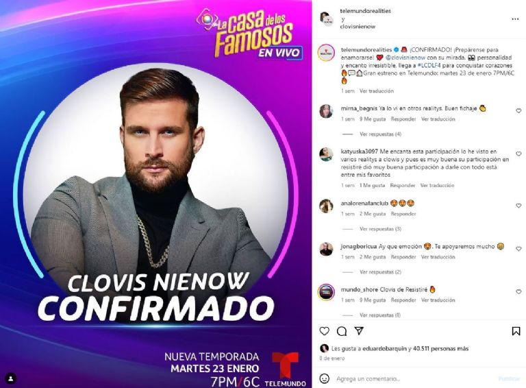This screenshot has height=388, width=526.
Task: Focus the Agrega un comentario field
Action: tap(414, 378)
